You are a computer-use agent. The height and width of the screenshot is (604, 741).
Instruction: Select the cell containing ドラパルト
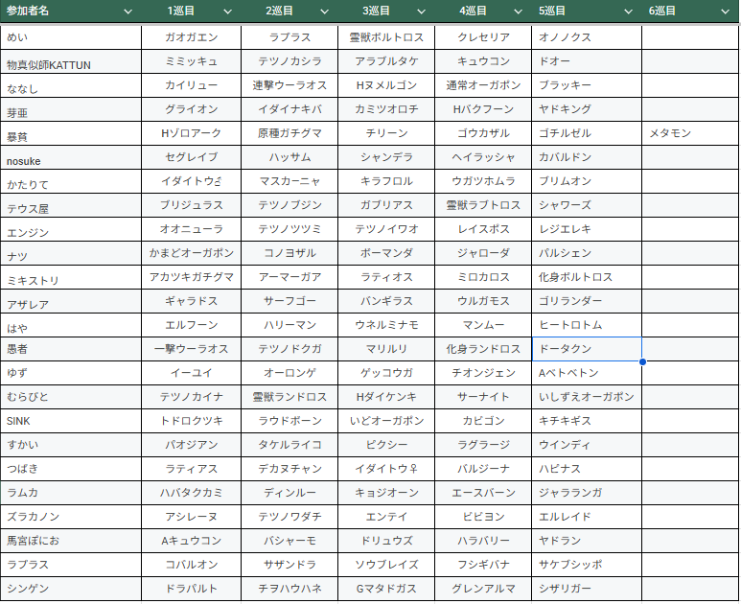pos(192,589)
